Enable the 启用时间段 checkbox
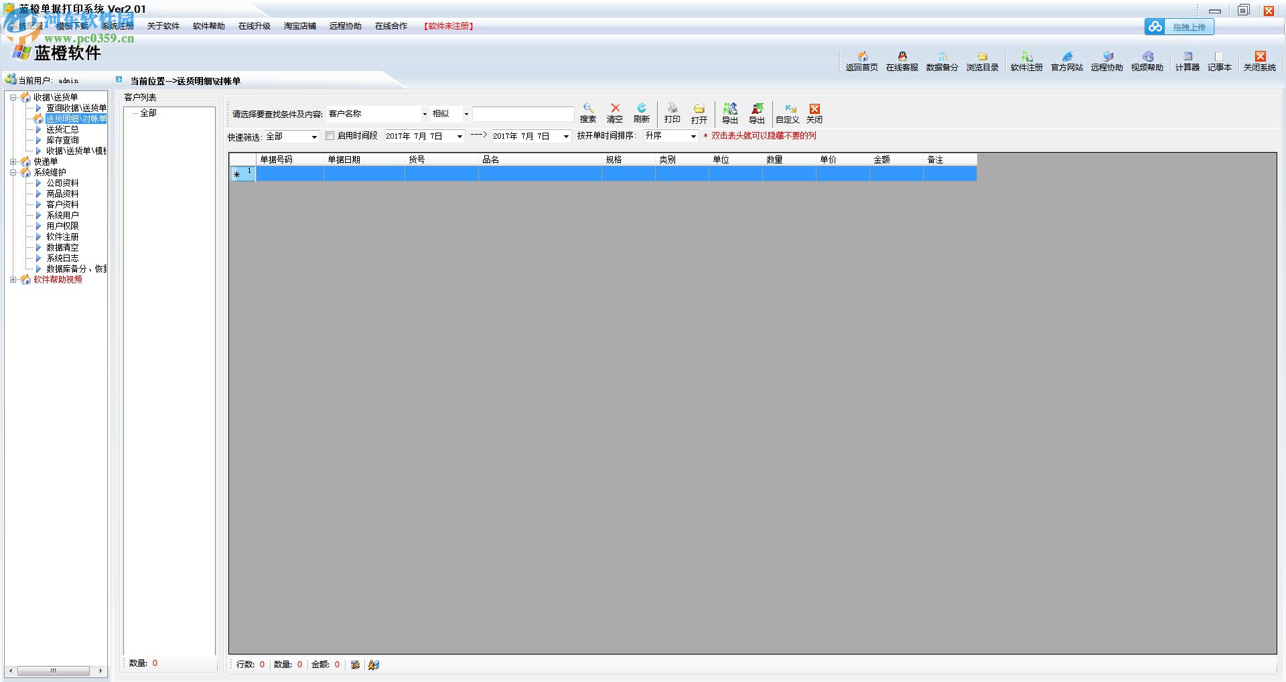This screenshot has width=1286, height=682. 330,136
